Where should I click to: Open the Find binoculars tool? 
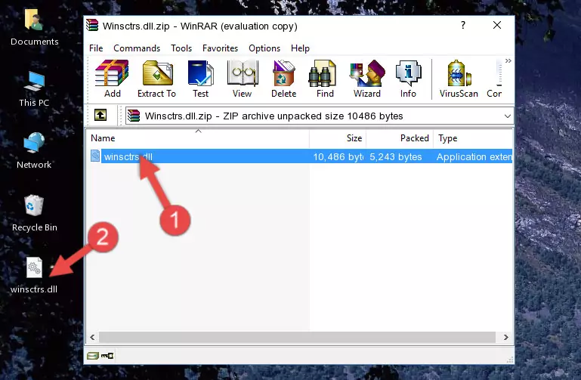click(325, 79)
